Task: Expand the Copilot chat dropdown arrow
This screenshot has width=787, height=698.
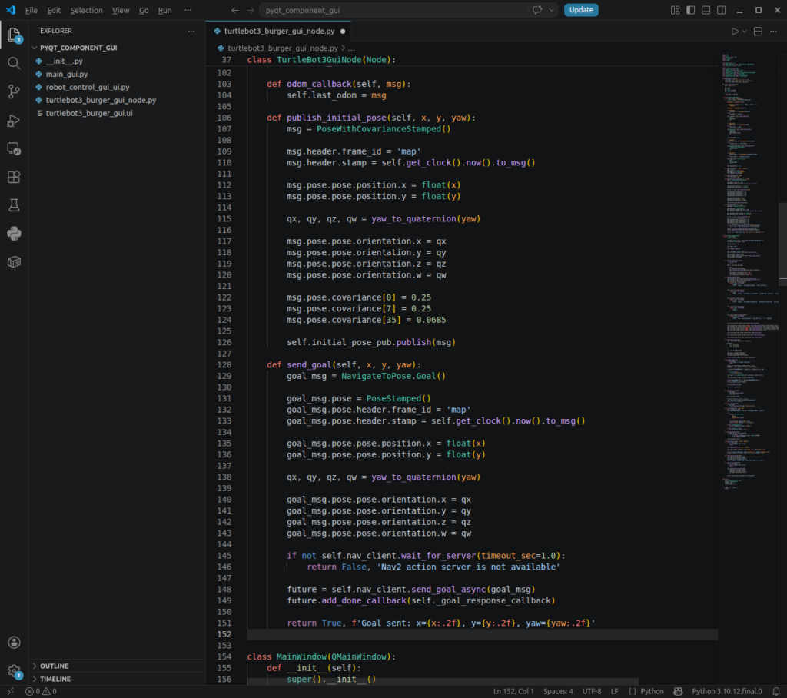Action: click(x=551, y=10)
